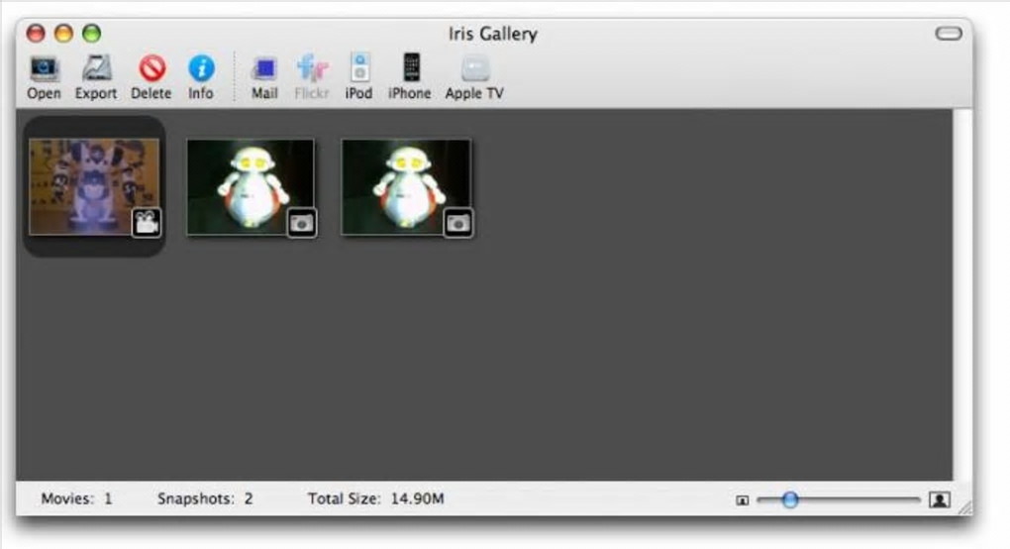Minimize the window with yellow button

[63, 33]
